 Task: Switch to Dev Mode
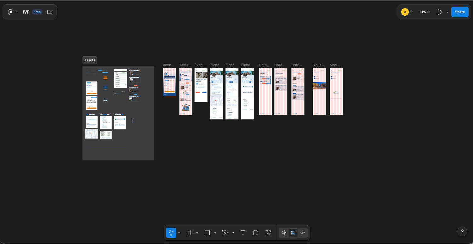303,233
